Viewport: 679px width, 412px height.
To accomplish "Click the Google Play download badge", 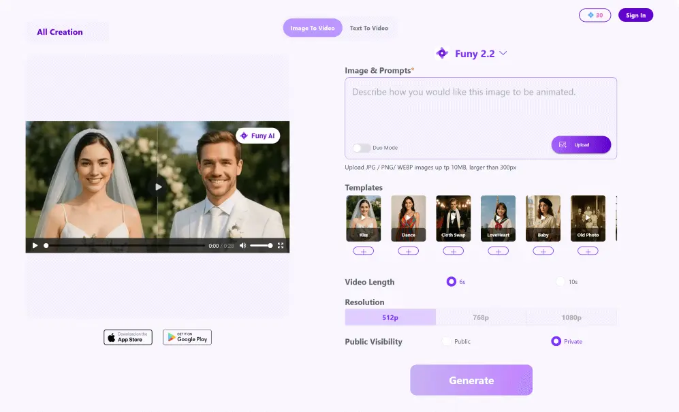I will click(187, 337).
